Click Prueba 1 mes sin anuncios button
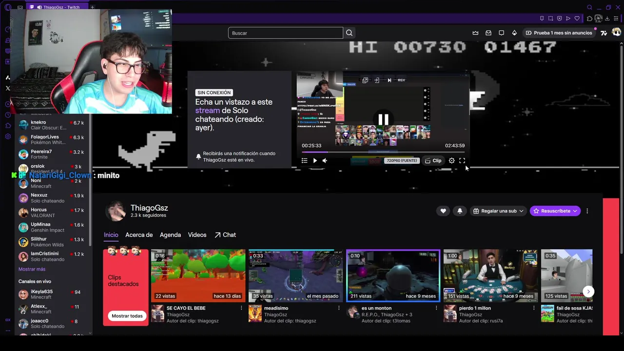Viewport: 624px width, 351px height. [559, 33]
